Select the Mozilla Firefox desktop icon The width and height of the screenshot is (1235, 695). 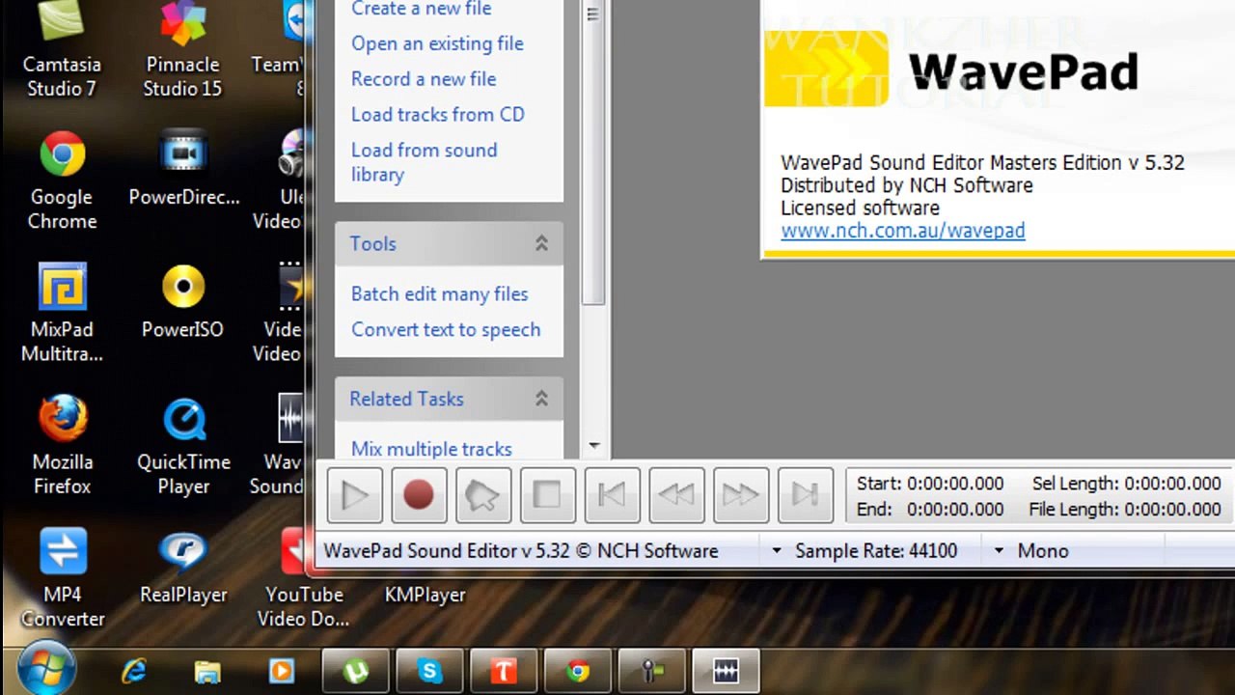63,445
